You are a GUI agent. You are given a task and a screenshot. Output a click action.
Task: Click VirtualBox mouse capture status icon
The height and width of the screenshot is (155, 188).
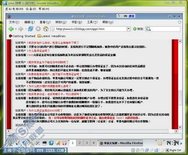162,150
